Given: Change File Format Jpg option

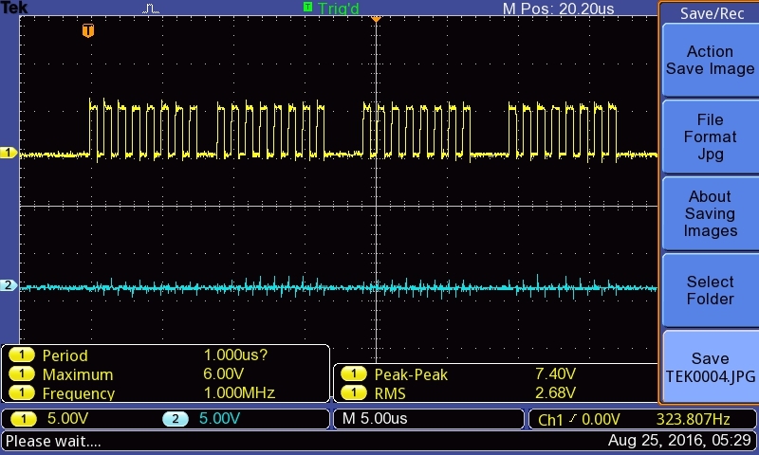Looking at the screenshot, I should [x=710, y=136].
